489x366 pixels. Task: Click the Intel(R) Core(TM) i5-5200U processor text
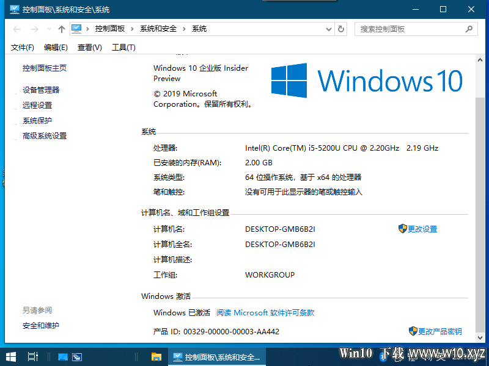342,148
